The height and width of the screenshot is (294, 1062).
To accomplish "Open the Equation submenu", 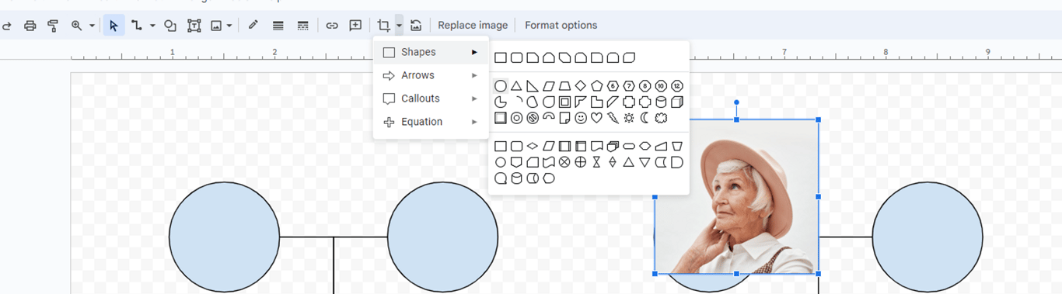I will pyautogui.click(x=431, y=122).
